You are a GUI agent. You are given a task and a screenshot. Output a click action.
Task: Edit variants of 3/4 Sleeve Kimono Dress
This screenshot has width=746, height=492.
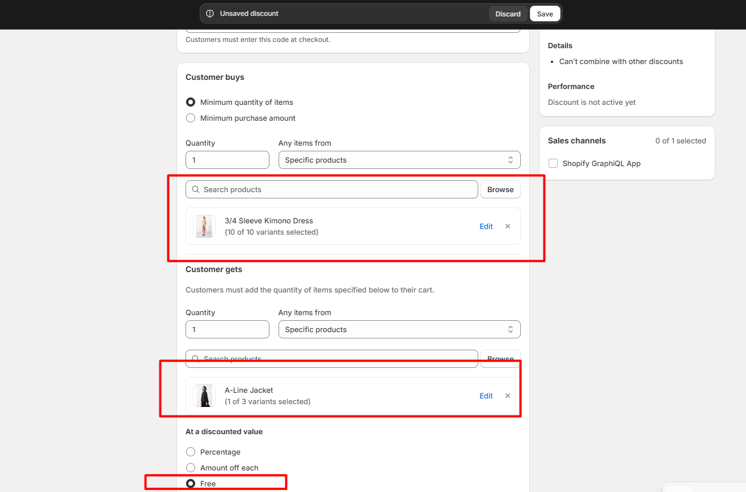[x=486, y=226]
